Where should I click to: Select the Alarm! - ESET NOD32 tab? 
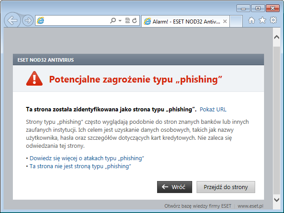coord(185,21)
